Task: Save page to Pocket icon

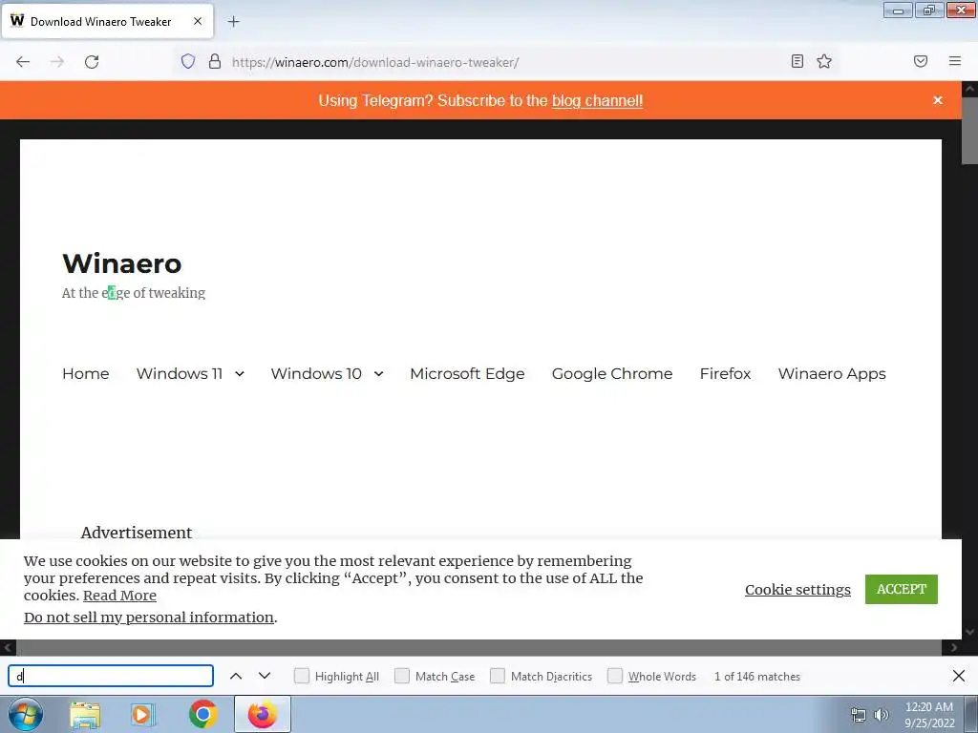Action: [921, 61]
